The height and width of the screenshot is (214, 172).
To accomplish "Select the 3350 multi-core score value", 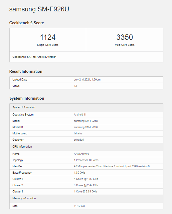I will [124, 37].
